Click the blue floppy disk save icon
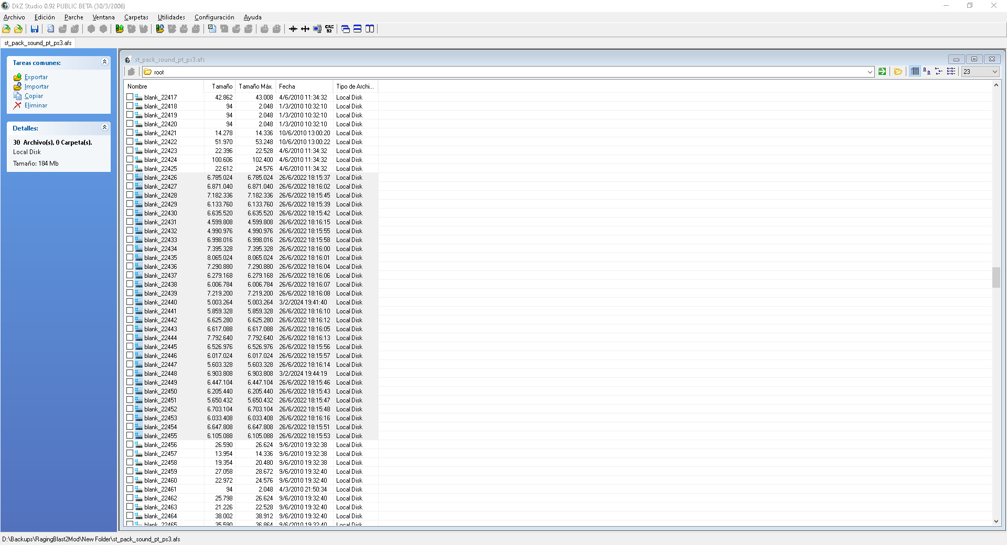The image size is (1007, 545). pyautogui.click(x=35, y=29)
